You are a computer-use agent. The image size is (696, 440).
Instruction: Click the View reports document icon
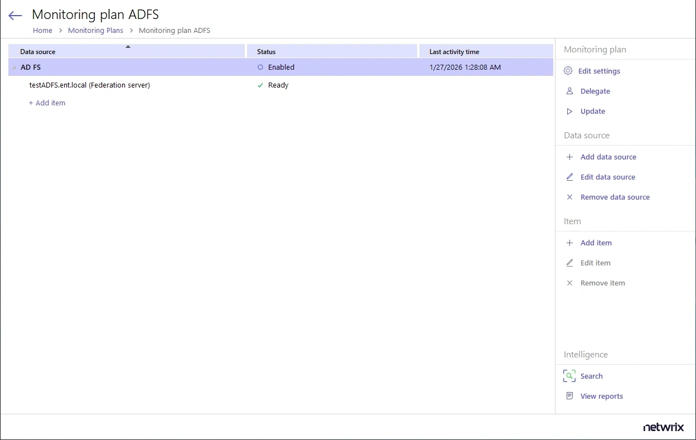click(x=569, y=396)
